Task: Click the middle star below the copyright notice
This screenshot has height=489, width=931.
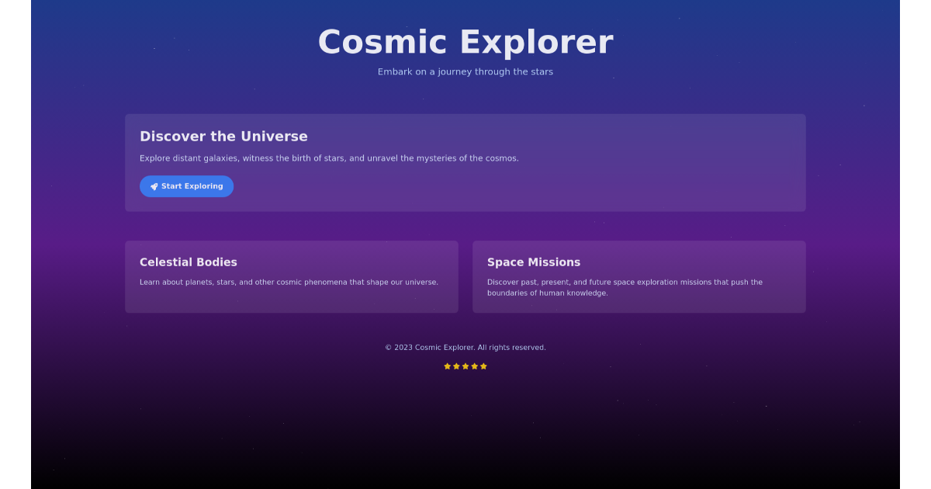Action: pyautogui.click(x=465, y=366)
